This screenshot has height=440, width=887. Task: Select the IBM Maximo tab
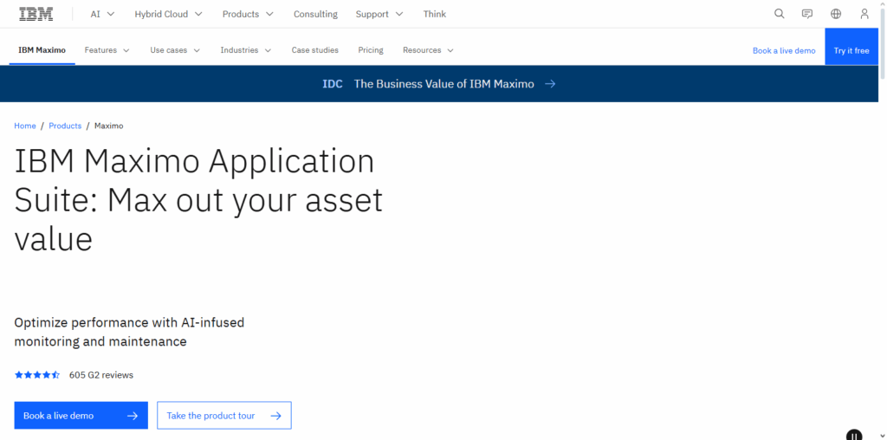coord(42,50)
